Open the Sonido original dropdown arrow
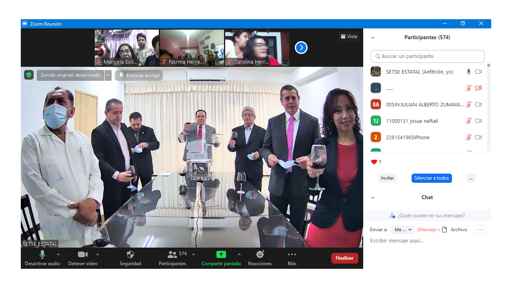The image size is (512, 288). click(108, 75)
